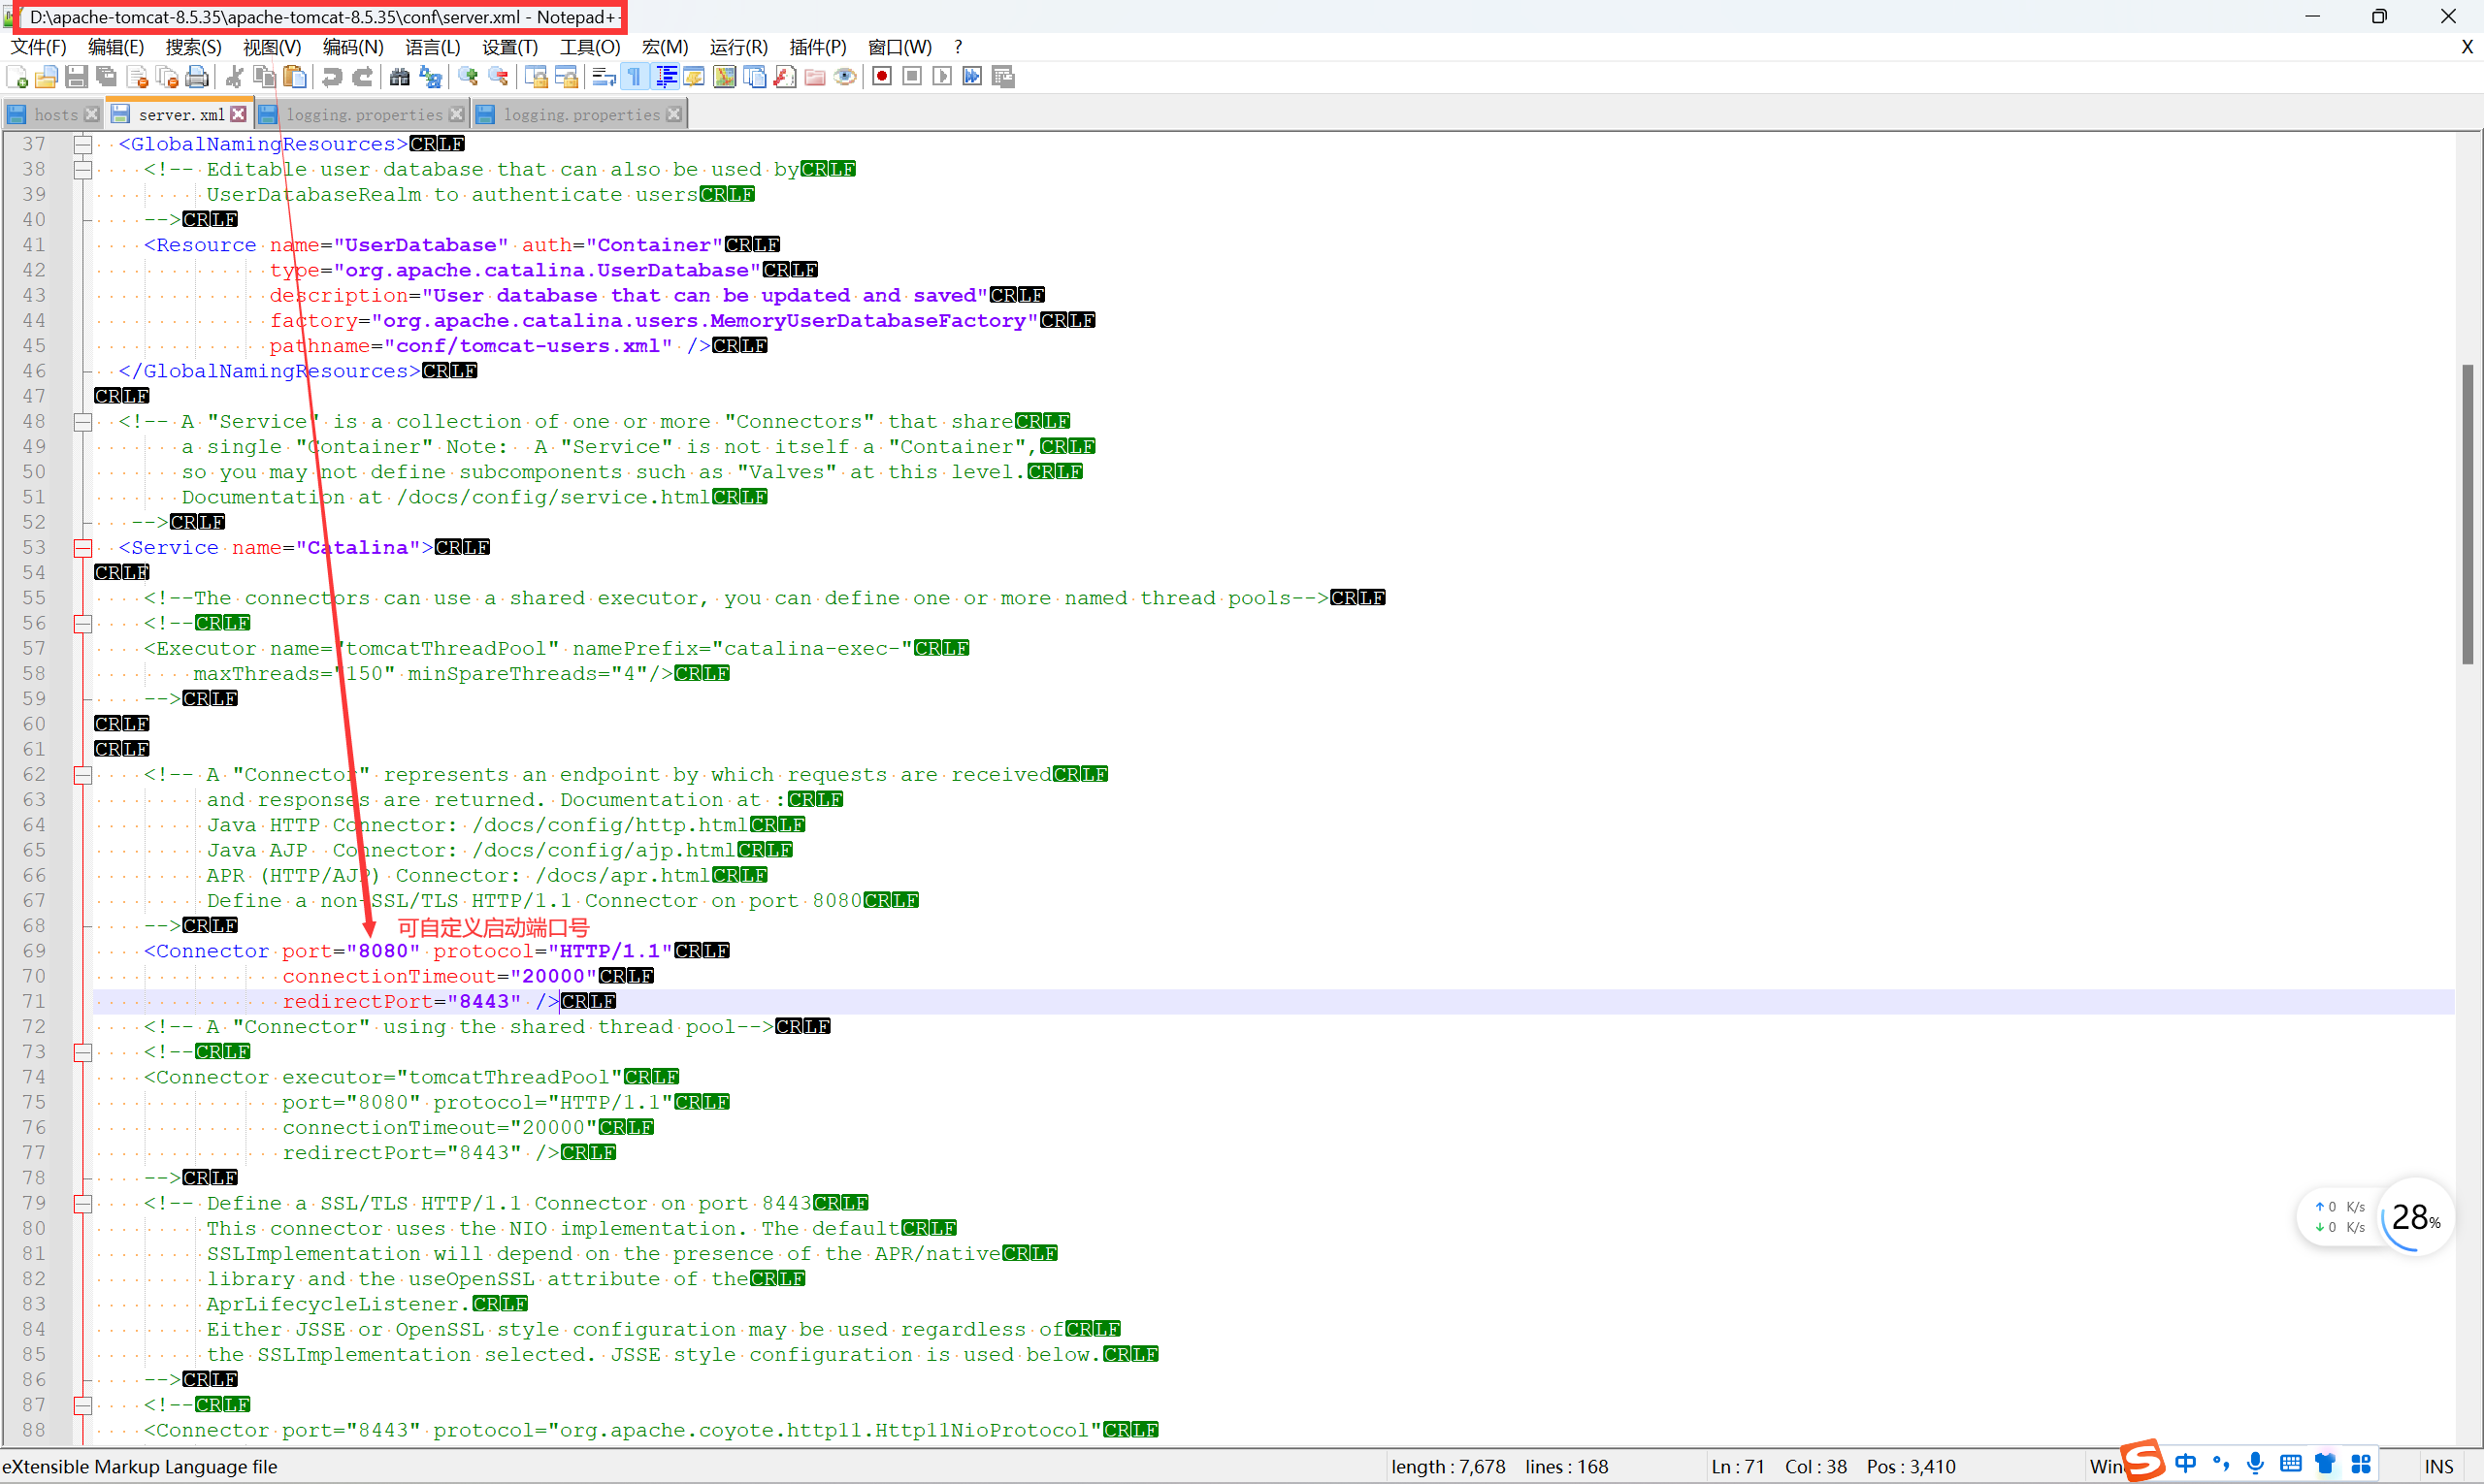This screenshot has height=1484, width=2484.
Task: Close the hosts tab with its X
Action: [x=92, y=115]
